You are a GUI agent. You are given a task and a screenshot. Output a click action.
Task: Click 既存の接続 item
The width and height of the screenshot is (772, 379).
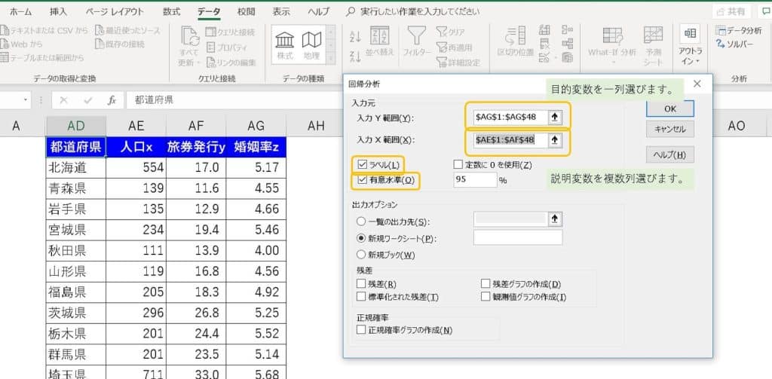pyautogui.click(x=120, y=44)
